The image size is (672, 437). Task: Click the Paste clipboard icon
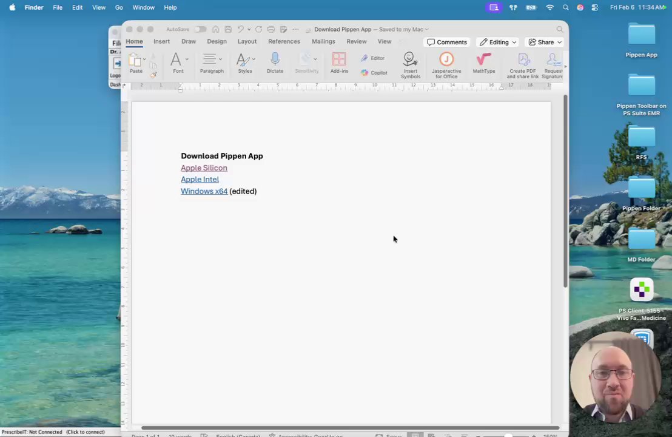(x=135, y=60)
